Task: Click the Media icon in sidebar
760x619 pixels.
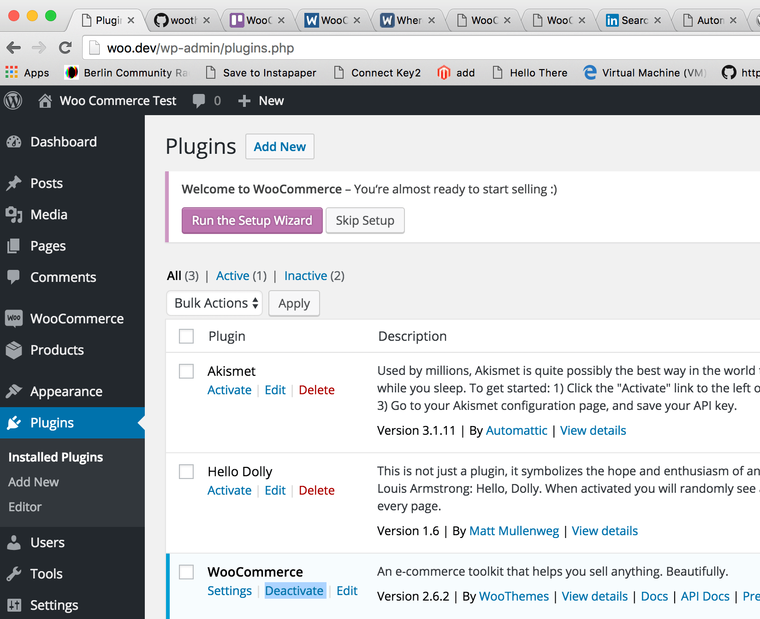Action: (14, 215)
